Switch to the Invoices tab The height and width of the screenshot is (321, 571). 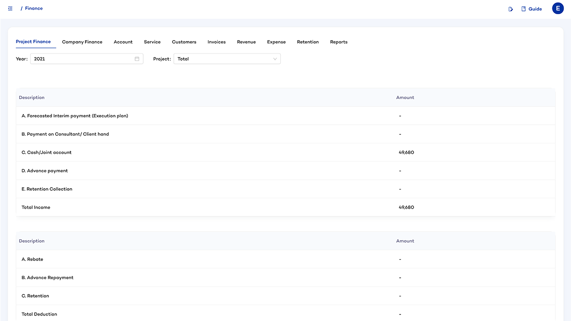(216, 42)
